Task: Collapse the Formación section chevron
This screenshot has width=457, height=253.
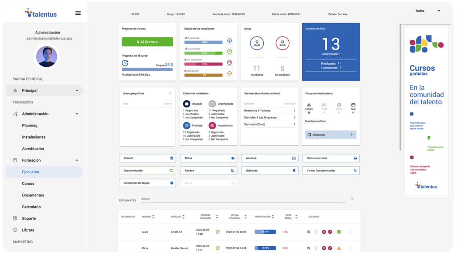Action: (x=77, y=160)
